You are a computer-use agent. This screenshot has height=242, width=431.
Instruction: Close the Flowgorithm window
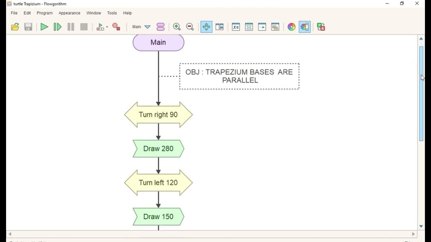(x=417, y=4)
